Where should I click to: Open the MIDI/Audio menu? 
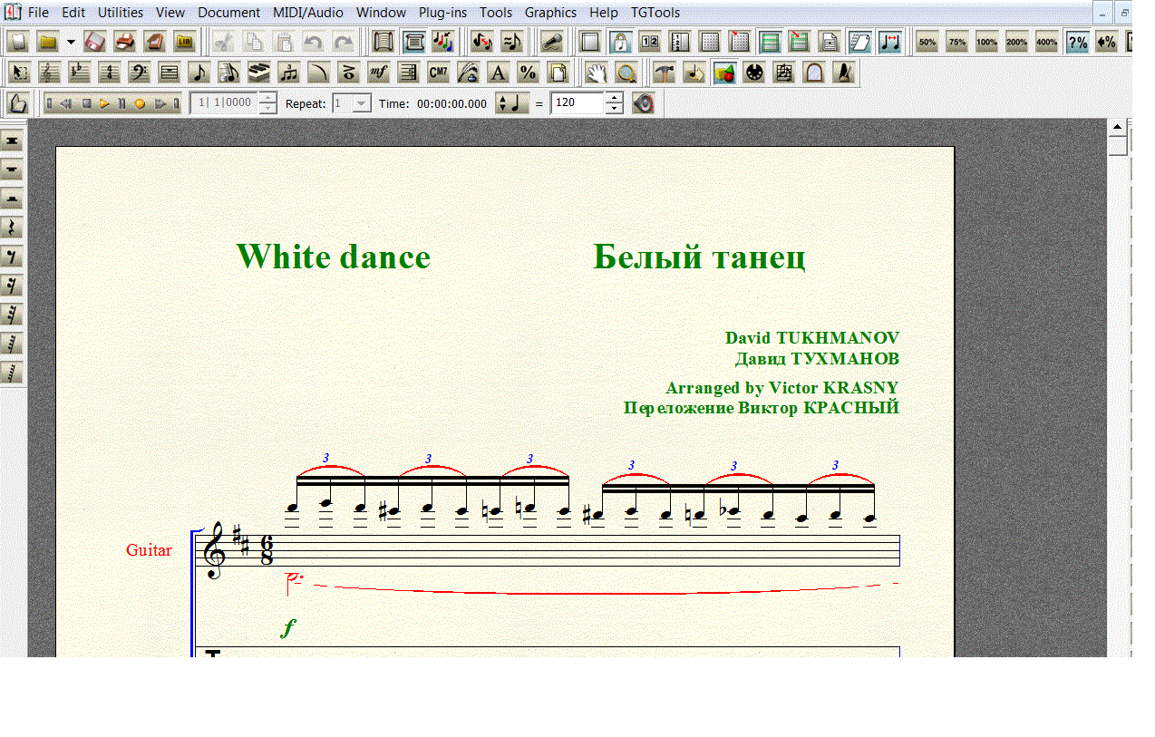tap(307, 13)
